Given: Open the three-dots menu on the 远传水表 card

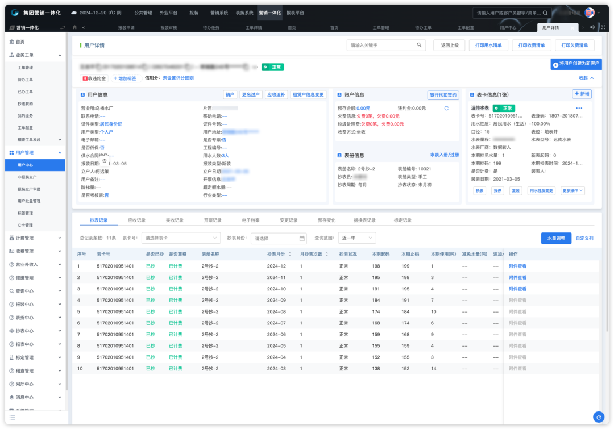Looking at the screenshot, I should point(579,108).
